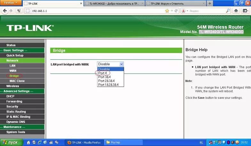Click the fifth quick launch icon
Screen dimensions: 251x146
[x=51, y=142]
